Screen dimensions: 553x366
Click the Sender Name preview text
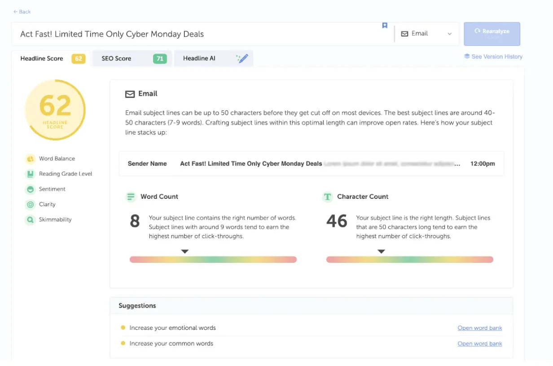(x=147, y=164)
